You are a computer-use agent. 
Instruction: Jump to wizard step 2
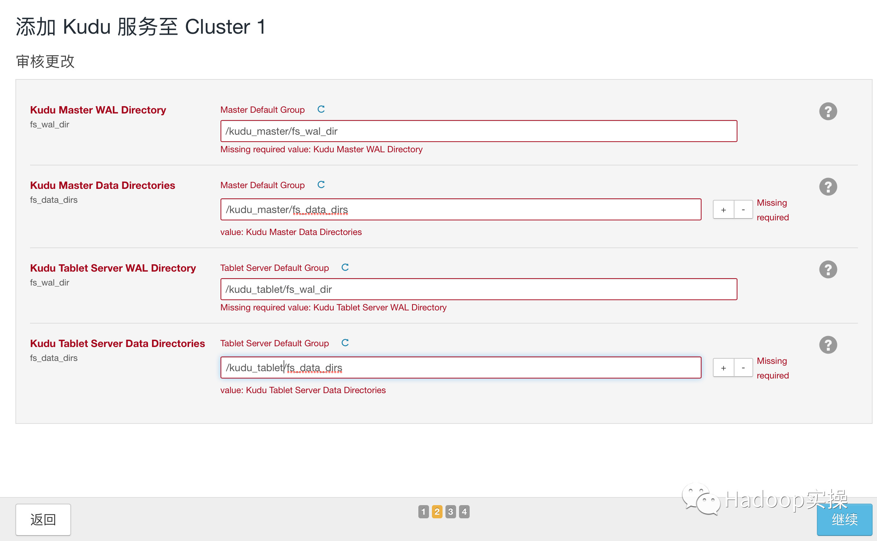pyautogui.click(x=437, y=512)
